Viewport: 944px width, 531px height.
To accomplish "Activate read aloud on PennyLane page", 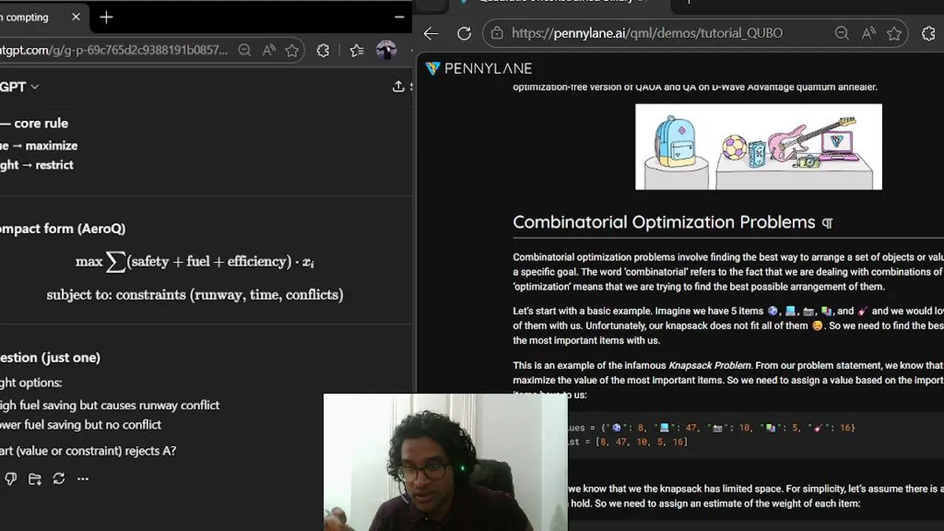I will coord(868,33).
